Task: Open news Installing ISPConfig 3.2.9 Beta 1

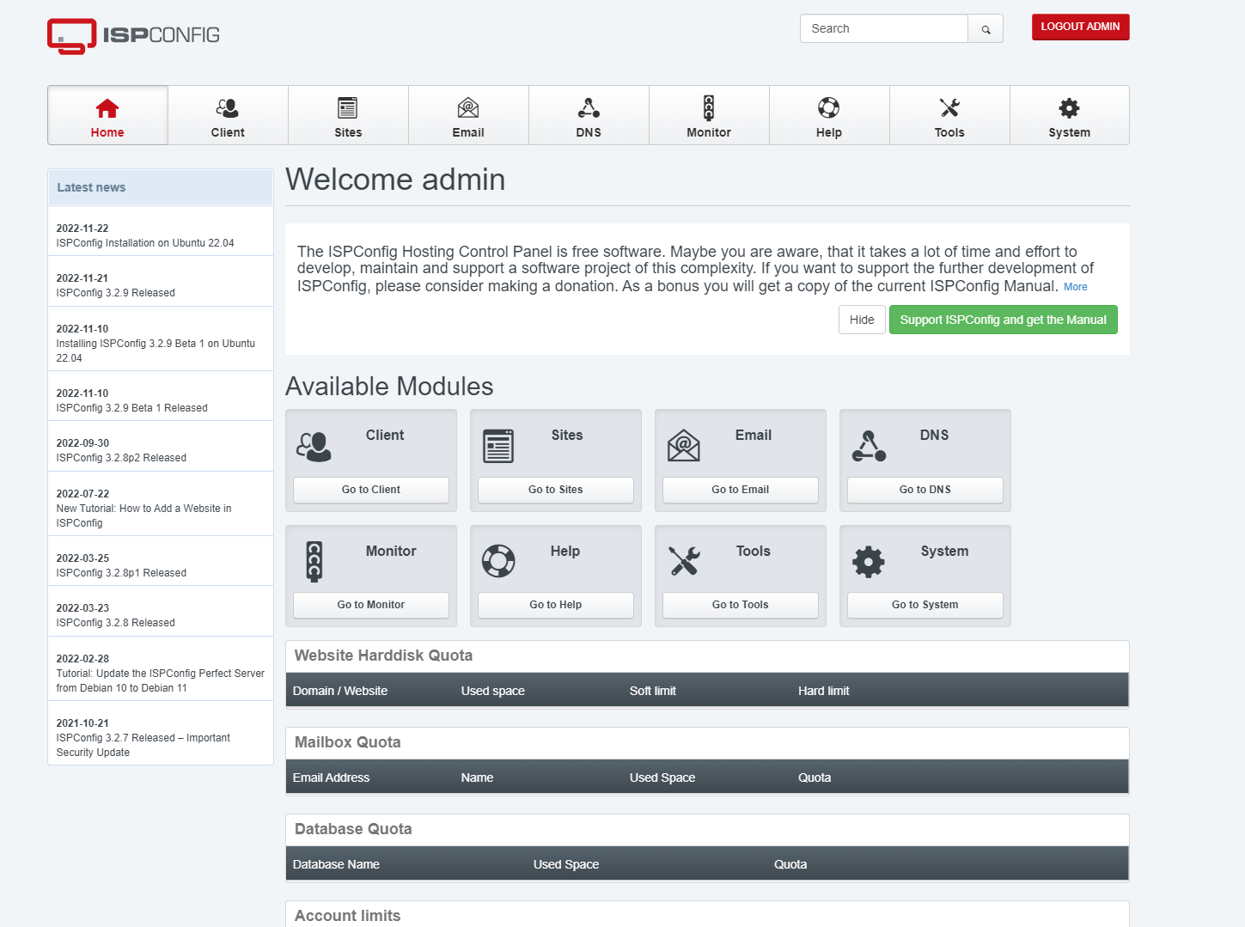Action: (x=156, y=351)
